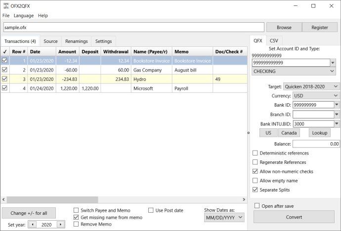Viewport: 341px width, 231px height.
Task: Uncheck row 4 Microsoft checkbox
Action: point(4,88)
